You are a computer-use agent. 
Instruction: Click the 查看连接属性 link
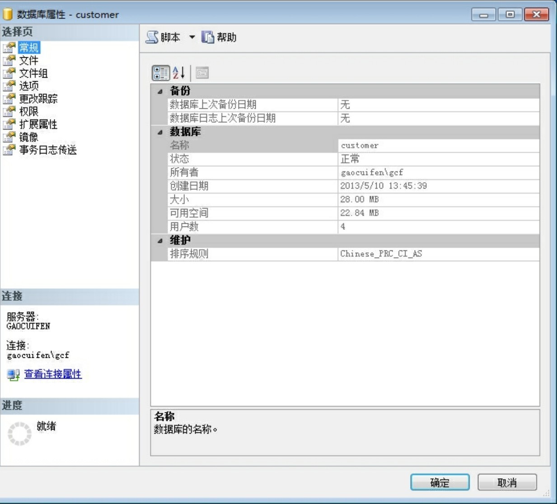(53, 374)
